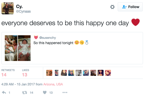Retweet this tweet
The image size is (145, 96).
(25, 92)
